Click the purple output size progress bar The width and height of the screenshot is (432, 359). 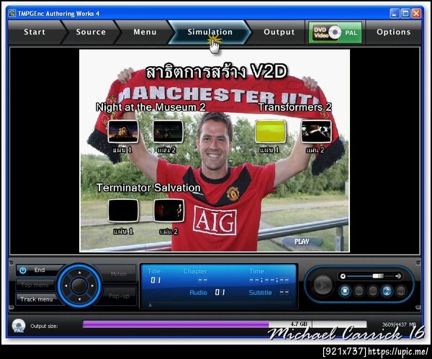point(176,324)
